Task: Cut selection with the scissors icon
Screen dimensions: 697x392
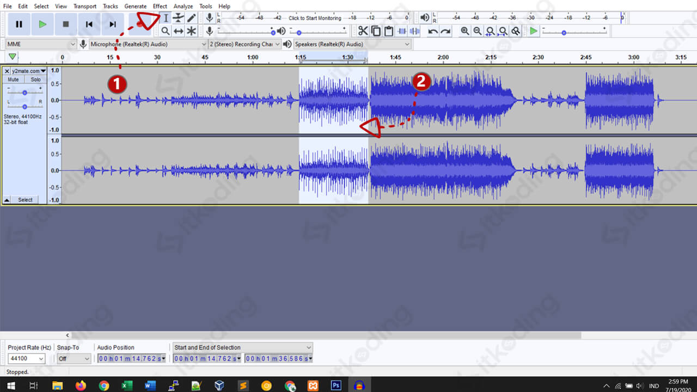Action: pos(363,31)
